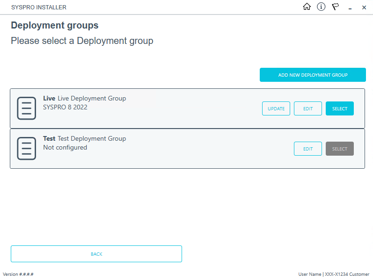Click the Test deployment group list icon
Viewport: 373px width, 280px height.
pyautogui.click(x=26, y=149)
